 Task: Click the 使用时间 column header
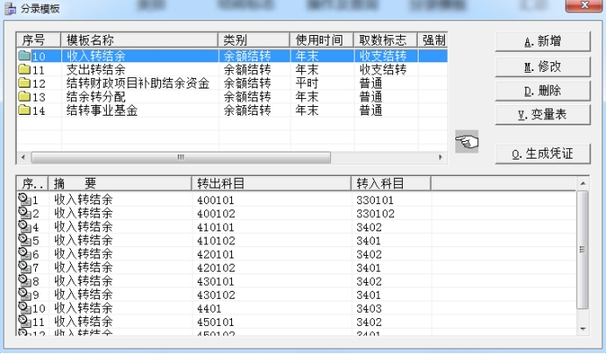[321, 39]
